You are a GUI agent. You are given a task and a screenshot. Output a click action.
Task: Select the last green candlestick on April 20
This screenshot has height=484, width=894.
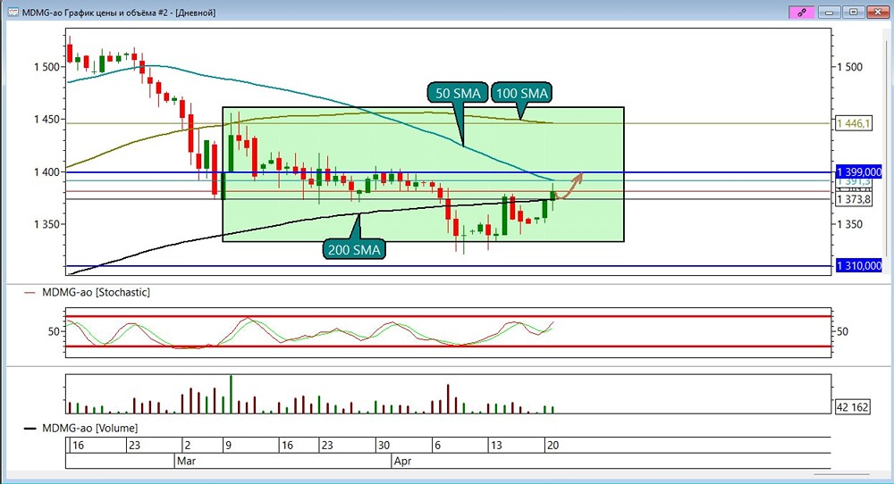point(552,196)
